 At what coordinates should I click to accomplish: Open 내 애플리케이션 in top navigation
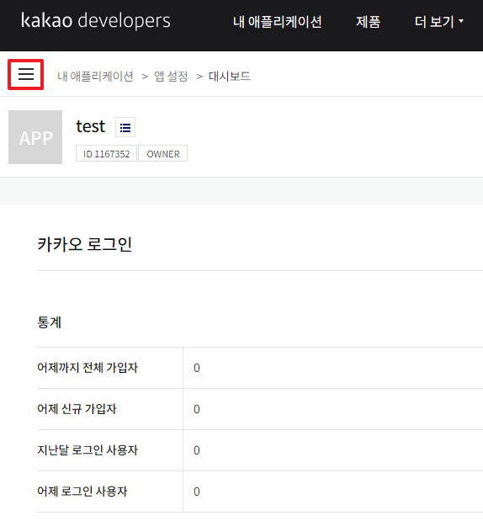(x=278, y=22)
